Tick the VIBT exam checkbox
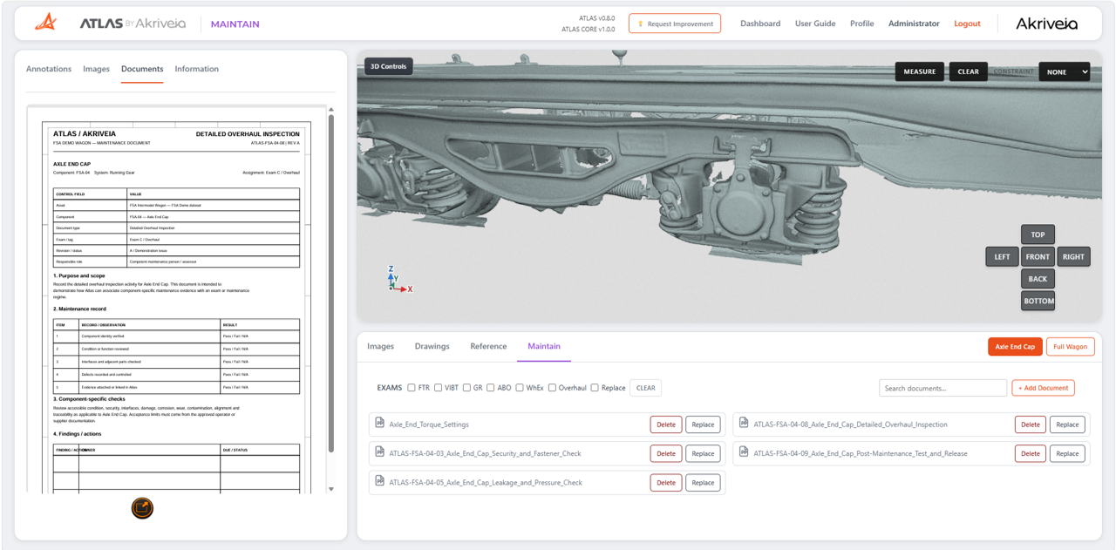 pos(438,388)
